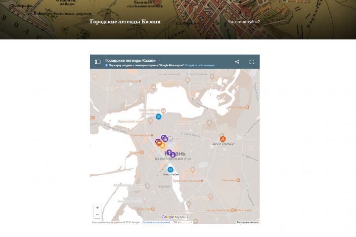
Task: Zoom out the map with minus button
Action: point(97,215)
